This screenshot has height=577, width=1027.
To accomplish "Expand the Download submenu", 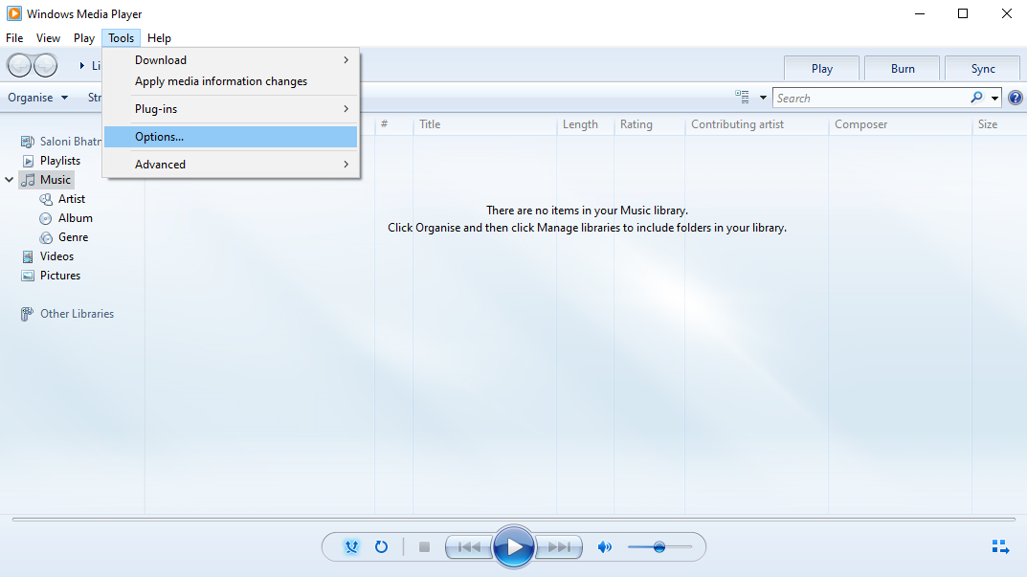I will (231, 60).
